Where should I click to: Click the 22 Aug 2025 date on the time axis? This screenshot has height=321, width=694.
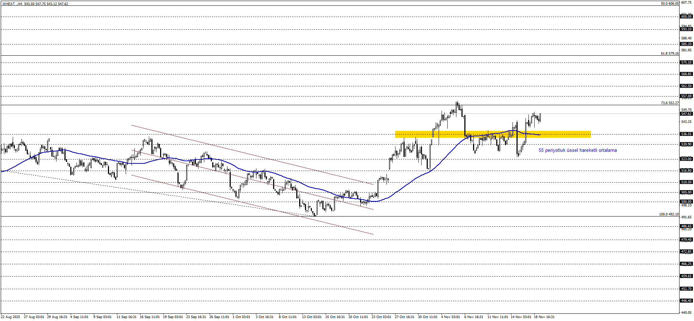click(x=11, y=317)
